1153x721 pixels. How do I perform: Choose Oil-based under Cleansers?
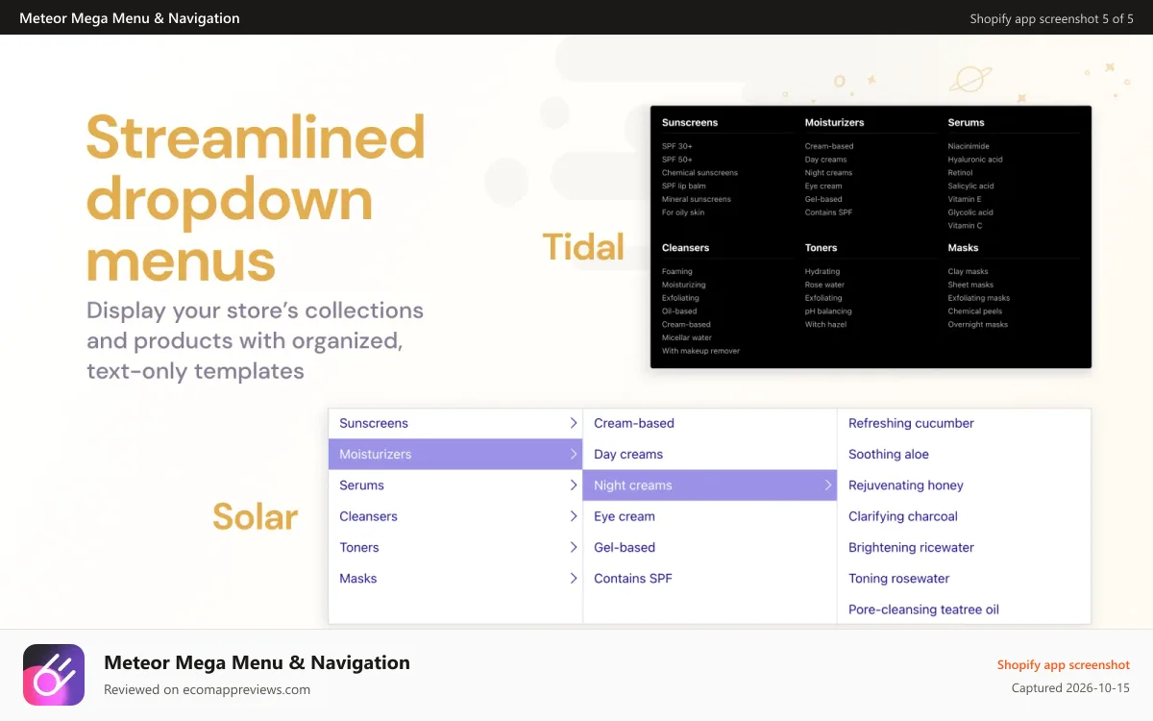tap(679, 311)
